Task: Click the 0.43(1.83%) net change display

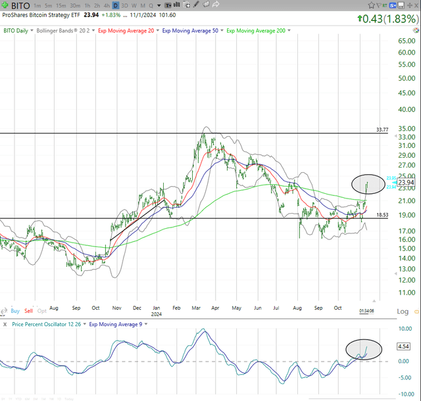Action: [388, 19]
